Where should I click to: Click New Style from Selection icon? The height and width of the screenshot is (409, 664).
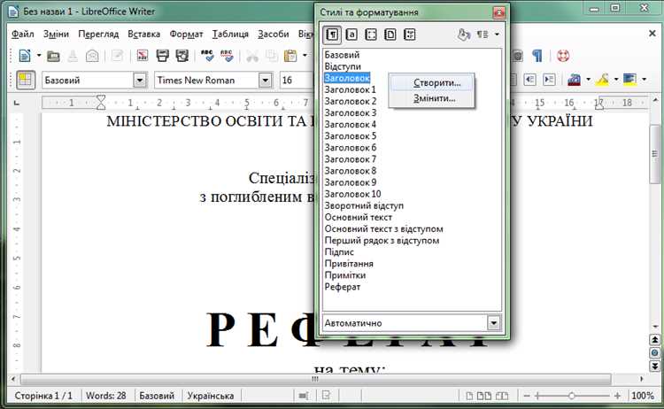483,35
